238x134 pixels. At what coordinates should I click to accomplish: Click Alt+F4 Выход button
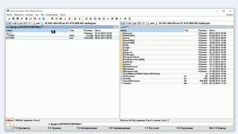[217, 128]
